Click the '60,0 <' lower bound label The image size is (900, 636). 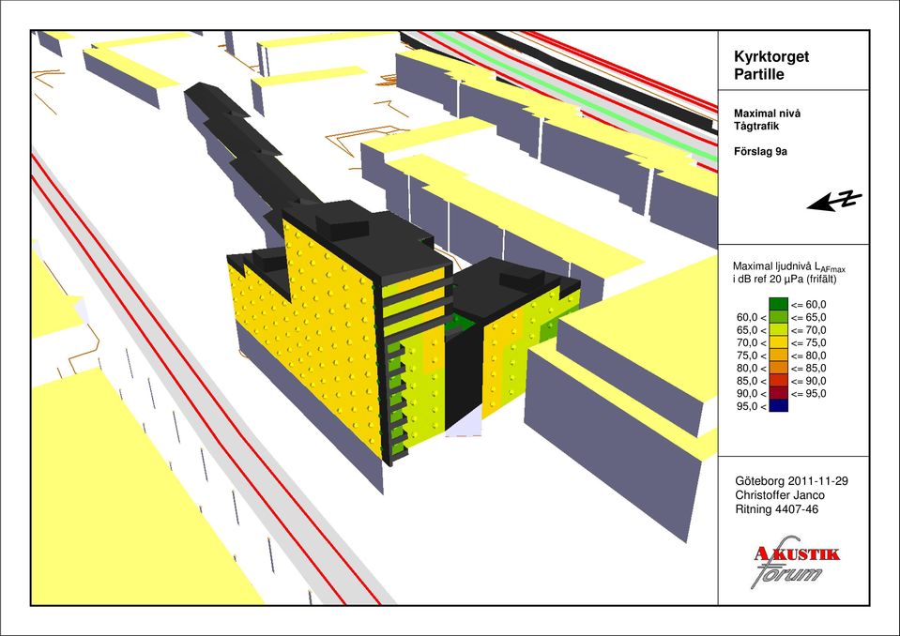coord(752,318)
